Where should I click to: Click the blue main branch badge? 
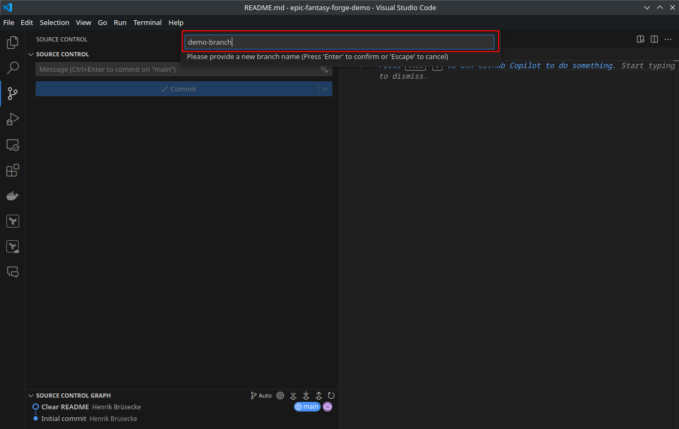307,407
